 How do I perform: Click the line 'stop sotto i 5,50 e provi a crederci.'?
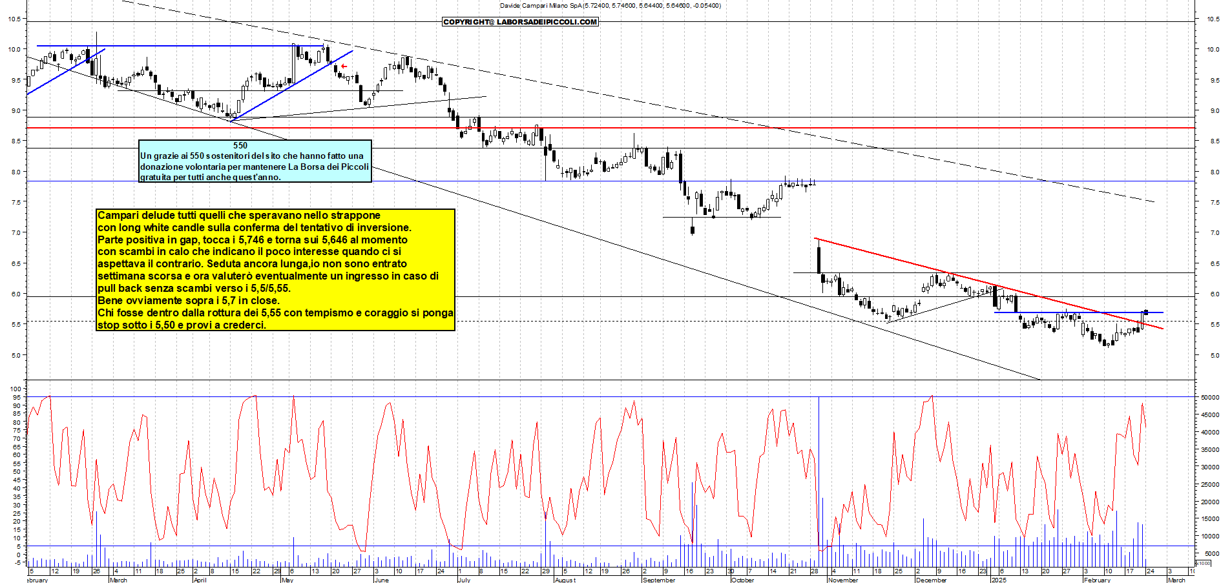tap(182, 325)
